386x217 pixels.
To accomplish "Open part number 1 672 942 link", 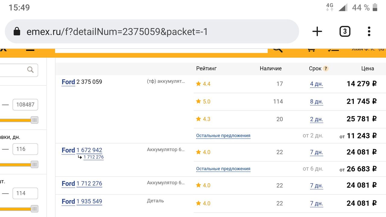I will [x=89, y=150].
